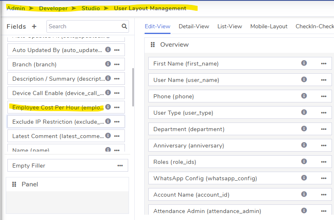
Task: Open more options for Auto Updated By field
Action: pyautogui.click(x=117, y=50)
